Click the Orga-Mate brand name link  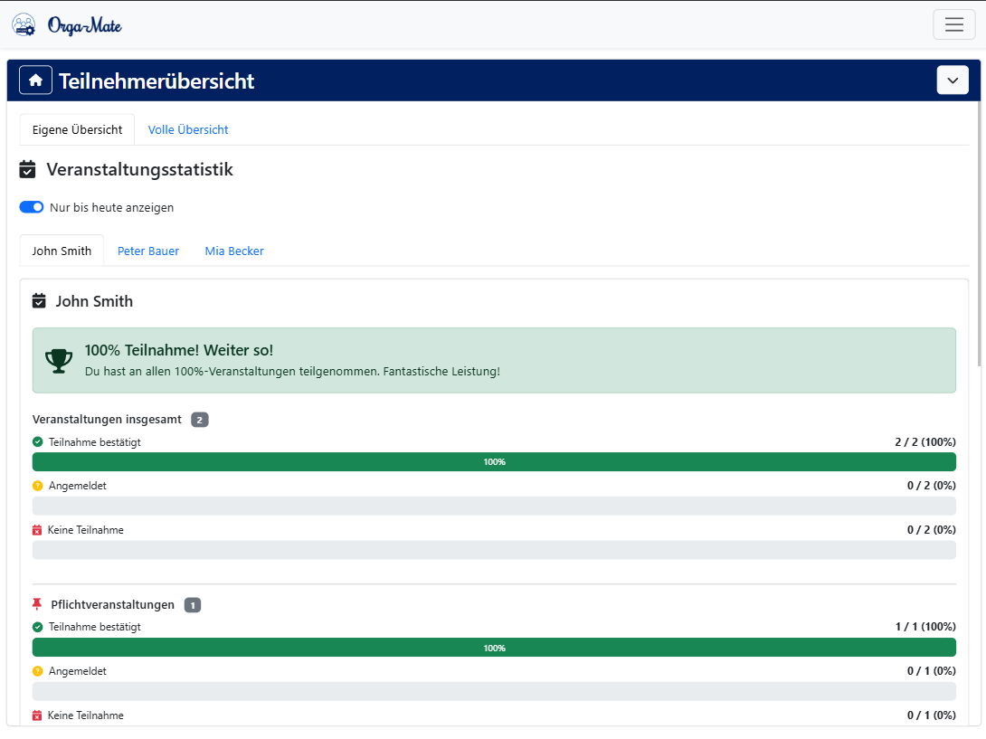85,25
